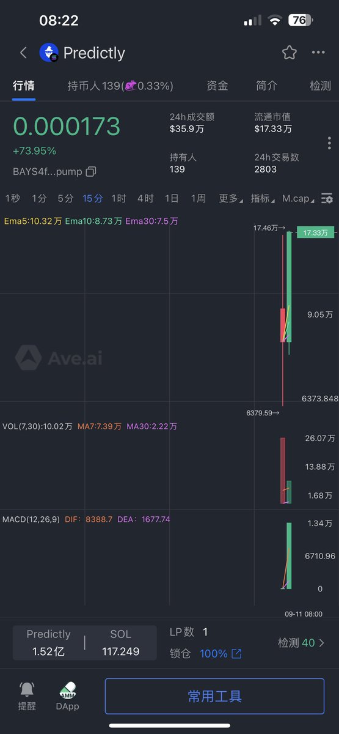Open the 持币人 139 tab

(x=120, y=86)
